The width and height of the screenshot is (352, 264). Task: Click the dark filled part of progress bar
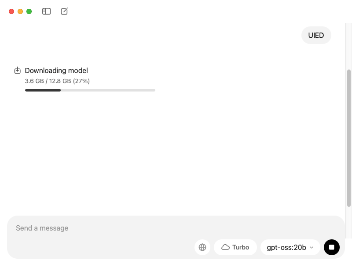point(43,90)
